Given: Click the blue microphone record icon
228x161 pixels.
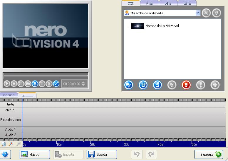Looking at the screenshot, I should 35,84.
